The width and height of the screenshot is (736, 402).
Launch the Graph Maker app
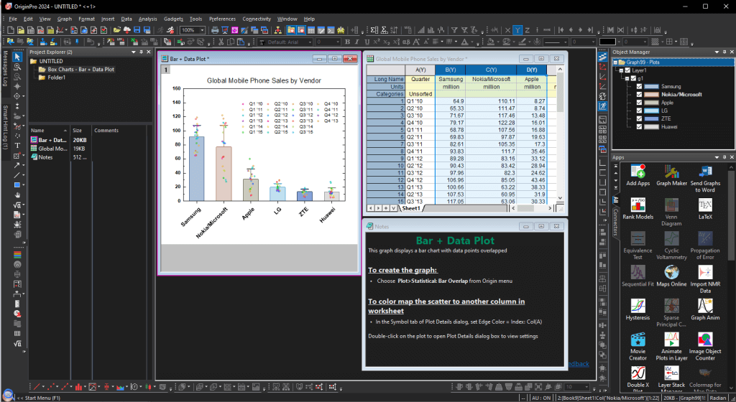coord(671,176)
